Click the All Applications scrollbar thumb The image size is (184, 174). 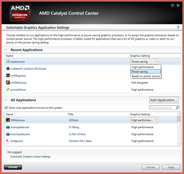(179, 119)
